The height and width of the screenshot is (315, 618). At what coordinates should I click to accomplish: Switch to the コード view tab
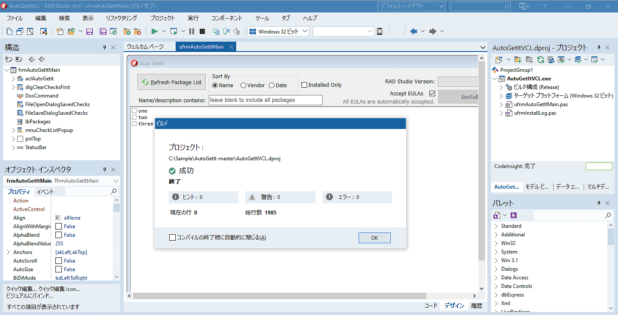[431, 306]
